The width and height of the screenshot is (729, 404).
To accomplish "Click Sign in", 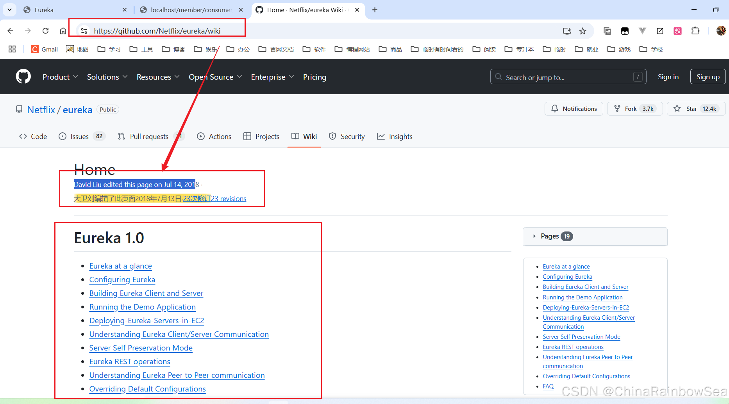I will (668, 77).
